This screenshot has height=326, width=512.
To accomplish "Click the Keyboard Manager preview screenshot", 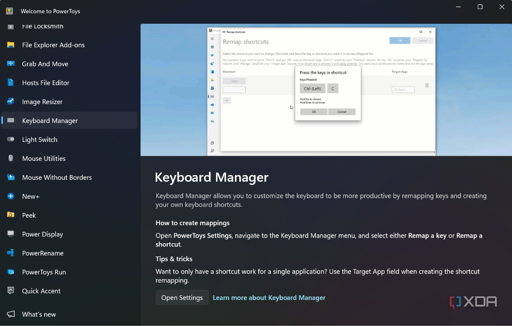I will 326,90.
